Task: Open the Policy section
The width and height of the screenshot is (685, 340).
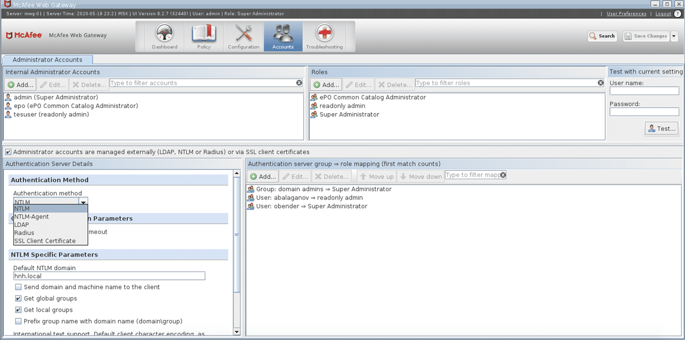Action: click(x=204, y=36)
